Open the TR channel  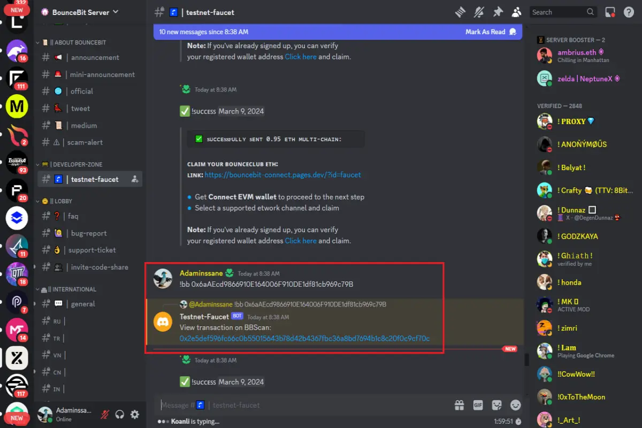(90, 338)
